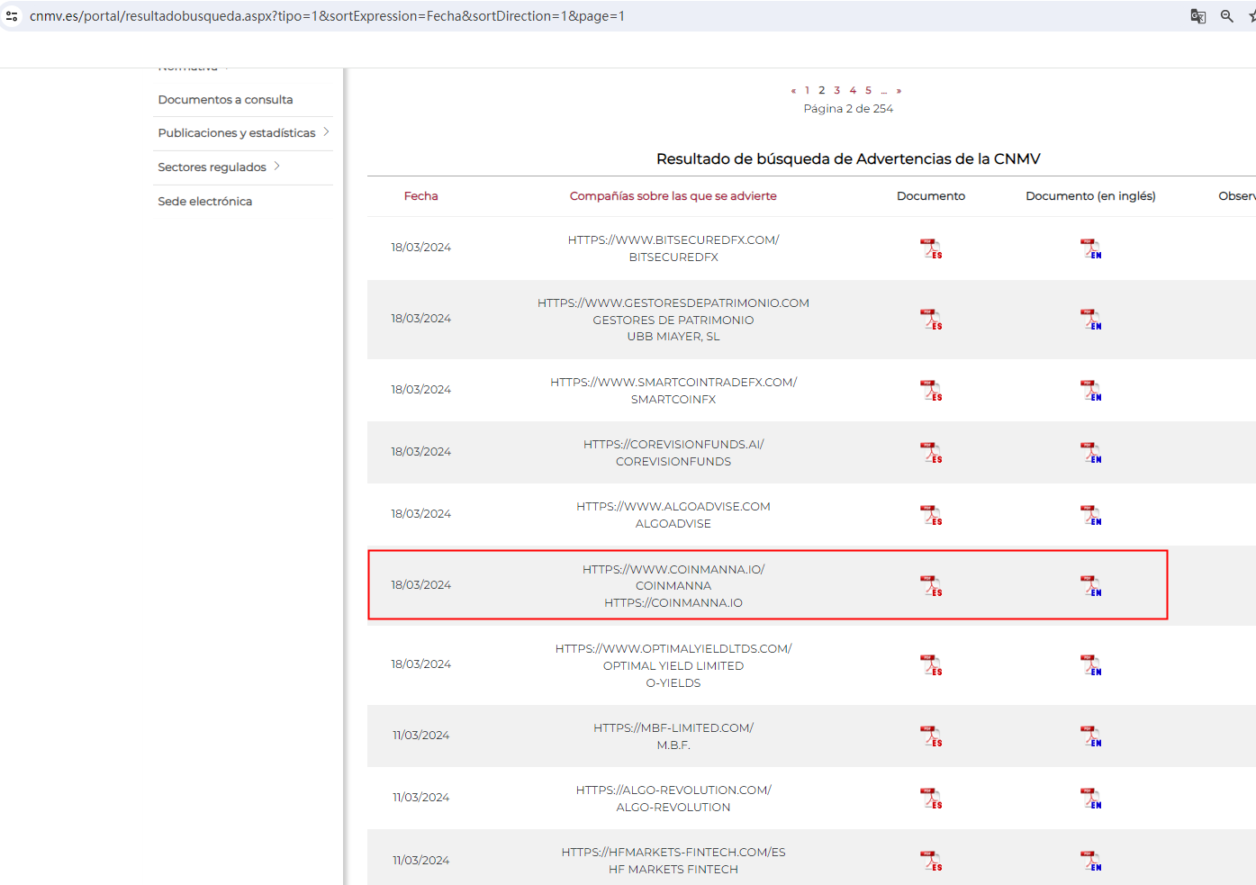
Task: Click the zoom magnifier icon in address bar
Action: pos(1226,16)
